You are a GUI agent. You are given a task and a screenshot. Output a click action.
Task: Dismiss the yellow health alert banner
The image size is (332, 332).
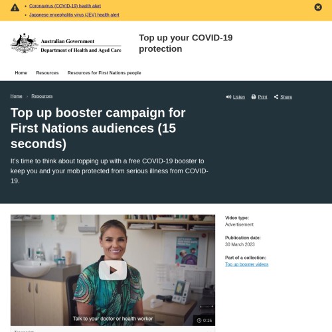[x=318, y=7]
